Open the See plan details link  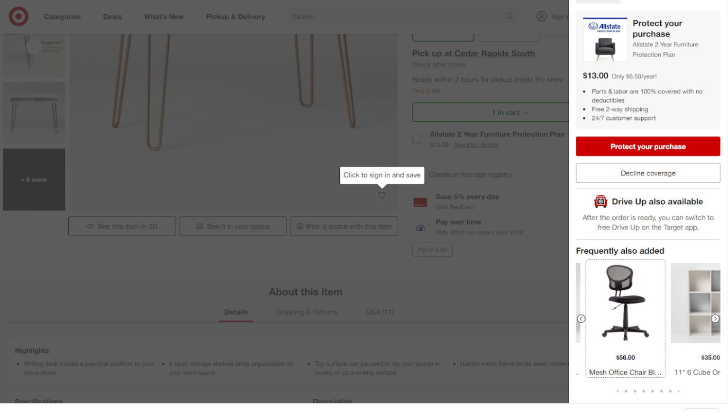pos(476,145)
